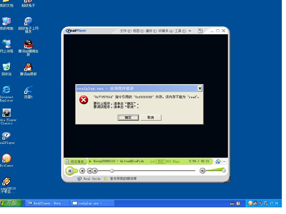Screen dimensions: 286x214
Task: Open the Real Guide link
Action: (x=92, y=179)
